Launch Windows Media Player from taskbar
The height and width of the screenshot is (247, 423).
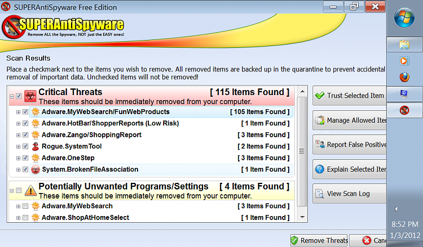point(404,61)
